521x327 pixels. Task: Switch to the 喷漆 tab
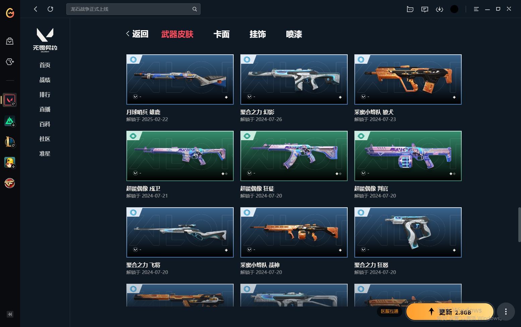[294, 34]
